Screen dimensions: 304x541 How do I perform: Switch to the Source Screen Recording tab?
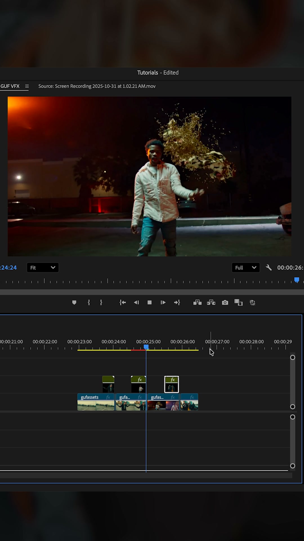tap(97, 86)
